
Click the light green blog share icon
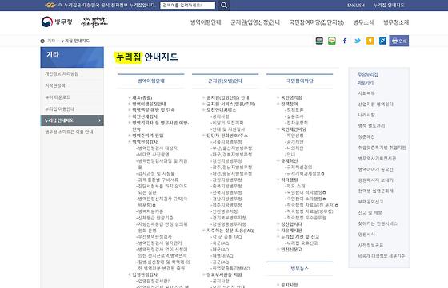coord(332,41)
